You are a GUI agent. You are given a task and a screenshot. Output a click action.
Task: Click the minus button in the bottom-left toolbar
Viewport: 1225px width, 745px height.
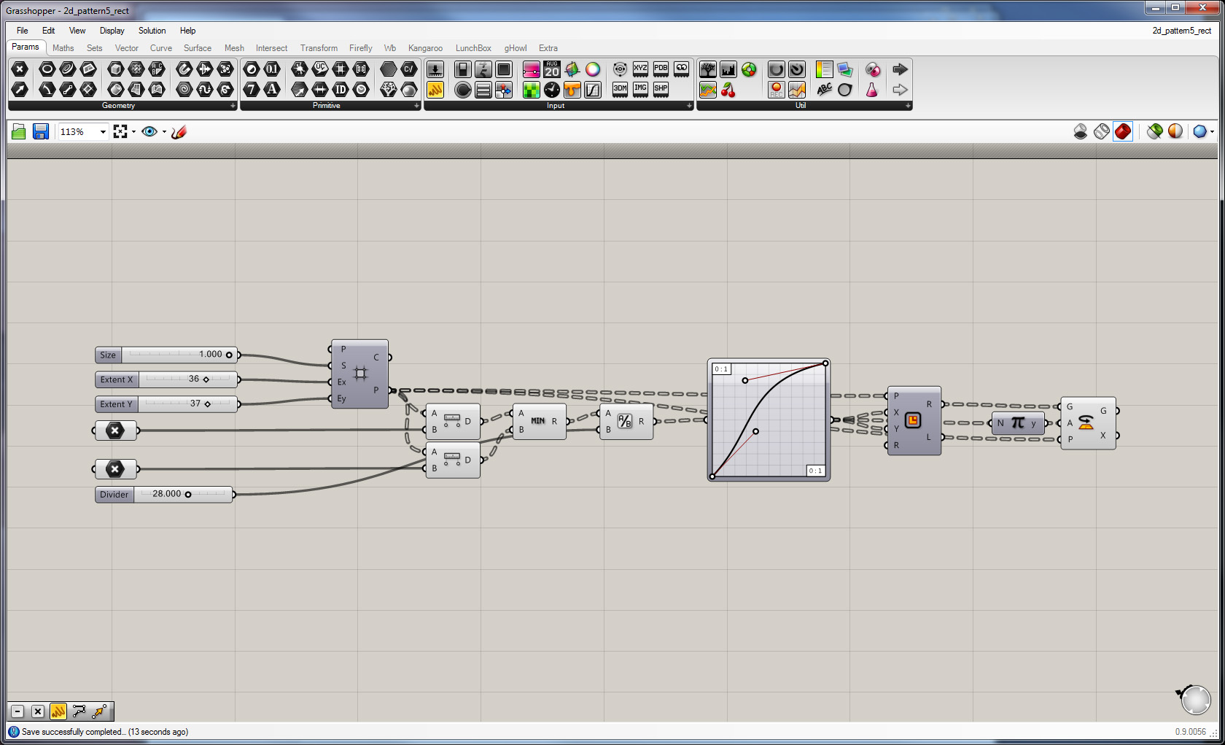(17, 711)
